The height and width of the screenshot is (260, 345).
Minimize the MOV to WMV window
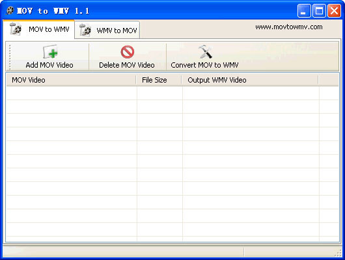point(304,10)
